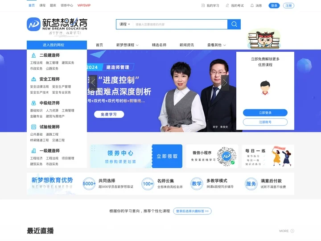321x241 pixels.
Task: Open 项目管理 under 一级建造师
Action: pyautogui.click(x=68, y=158)
